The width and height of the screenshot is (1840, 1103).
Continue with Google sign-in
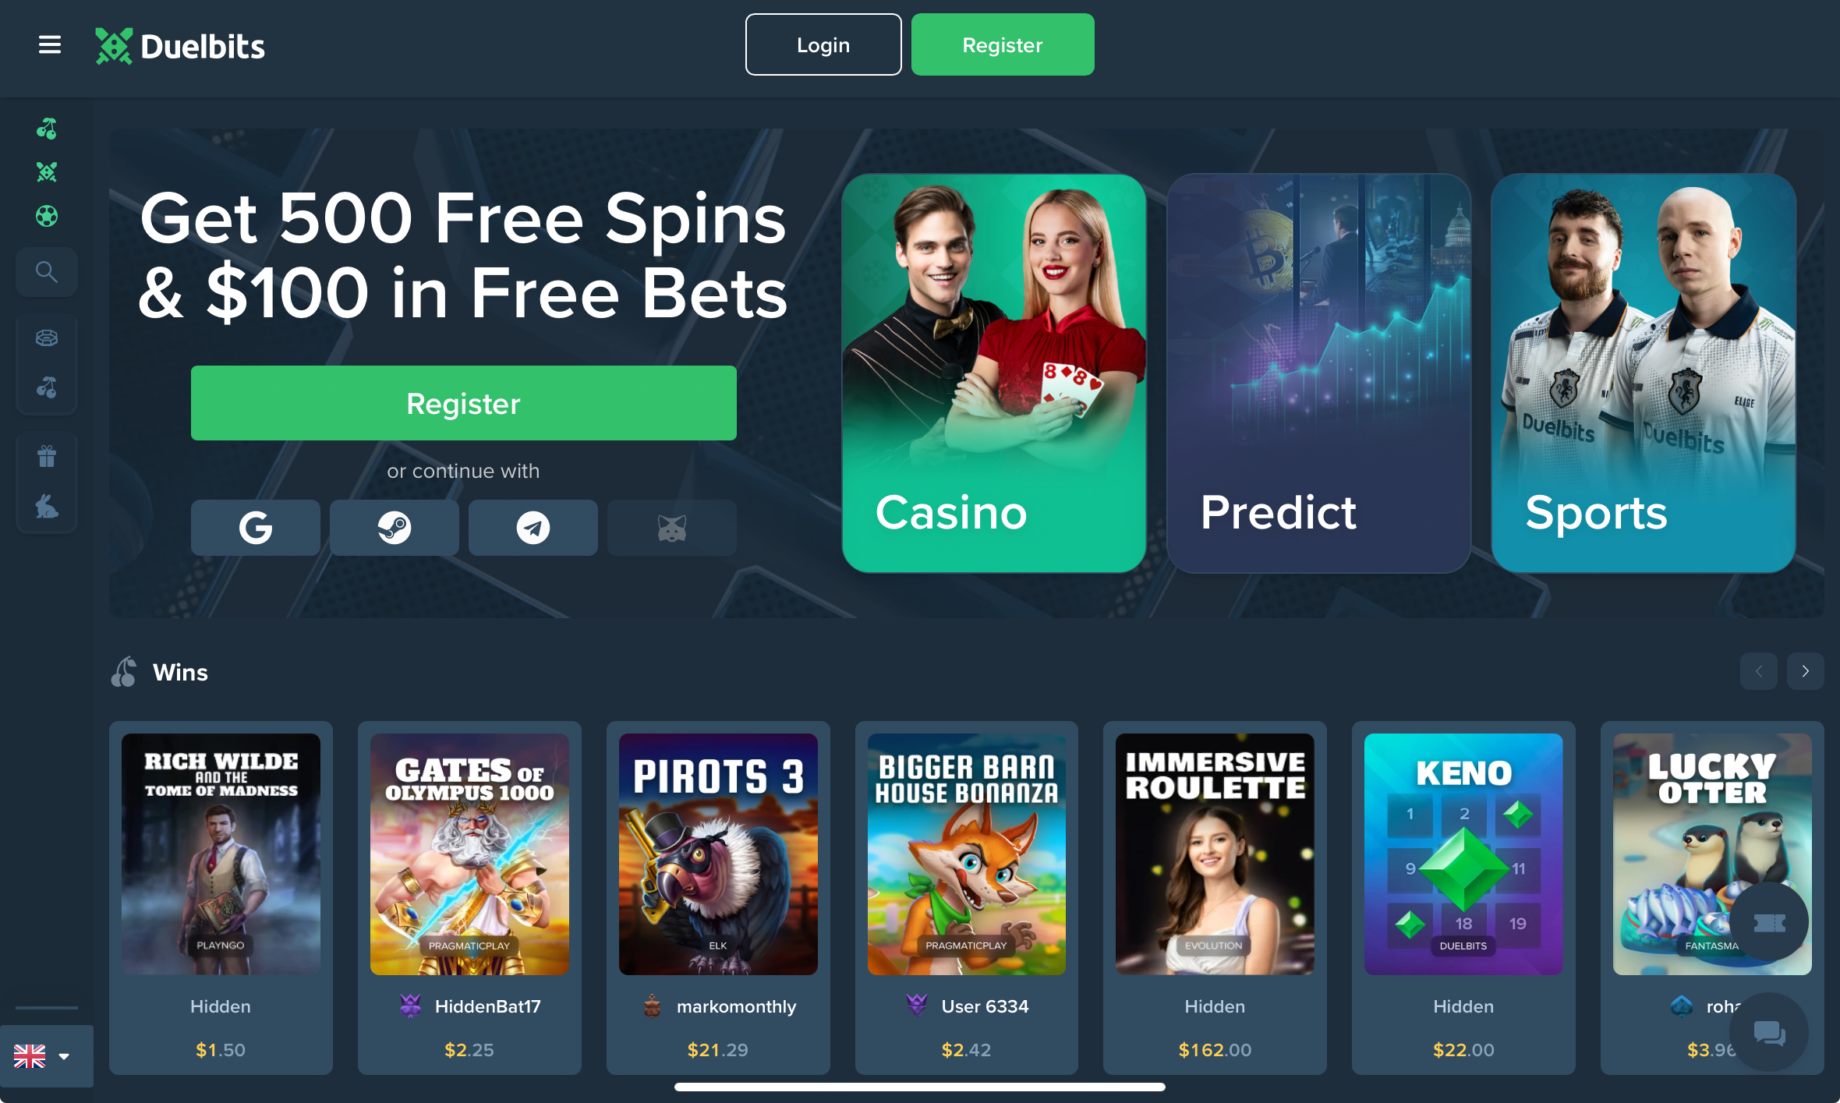(256, 528)
